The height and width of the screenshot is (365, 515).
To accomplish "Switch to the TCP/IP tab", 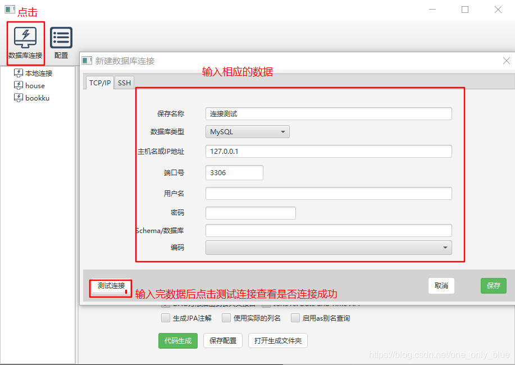I will 100,83.
